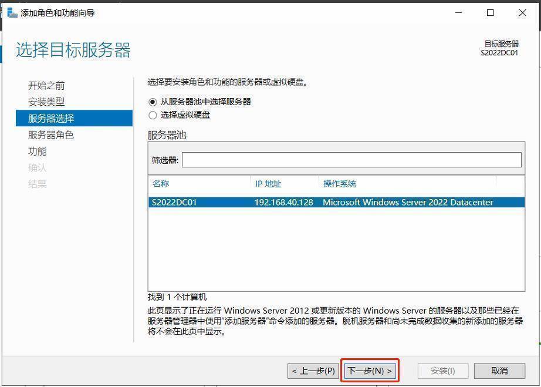
Task: Open 服务器选择 step in sidebar
Action: (x=74, y=119)
